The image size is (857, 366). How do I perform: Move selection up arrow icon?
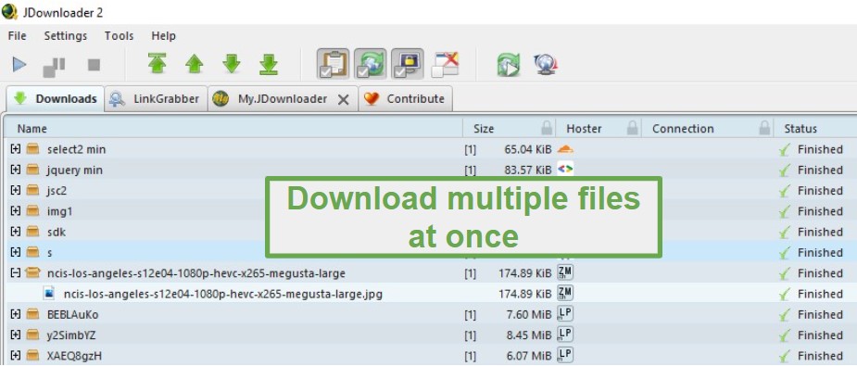194,64
